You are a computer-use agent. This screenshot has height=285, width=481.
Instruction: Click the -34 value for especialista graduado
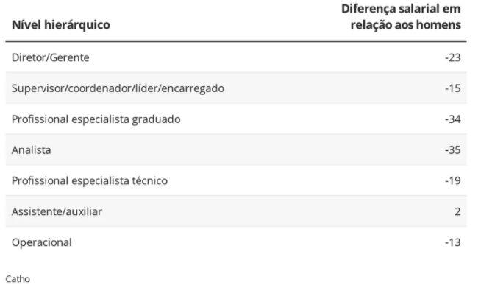point(453,119)
